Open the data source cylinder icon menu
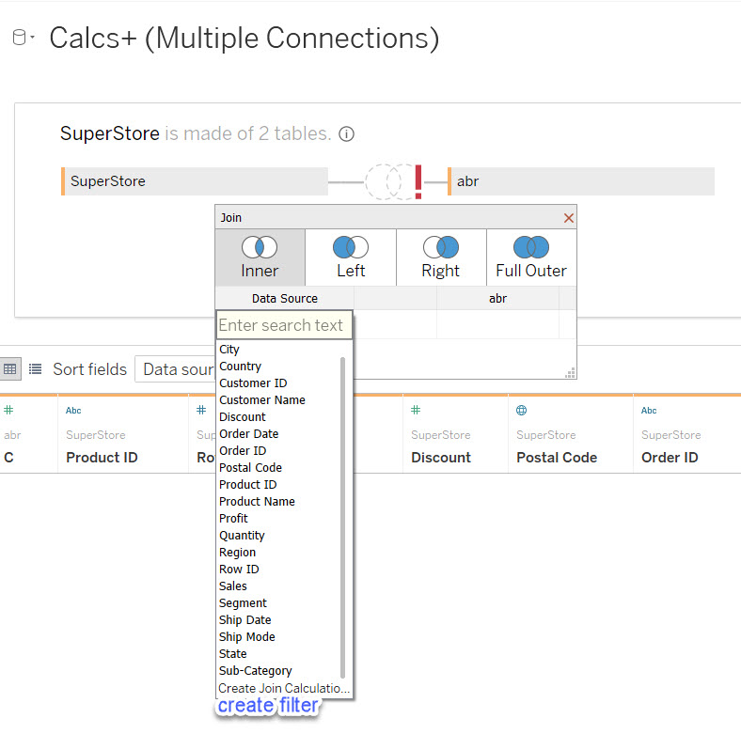Screen dimensions: 741x734 click(x=23, y=38)
